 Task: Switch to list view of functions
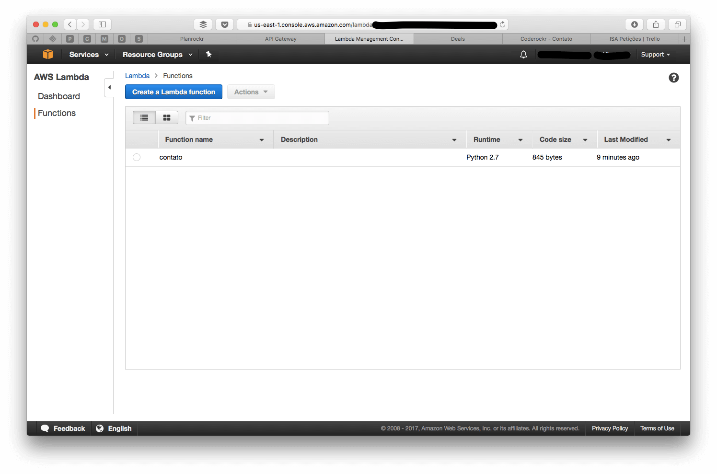pos(144,117)
